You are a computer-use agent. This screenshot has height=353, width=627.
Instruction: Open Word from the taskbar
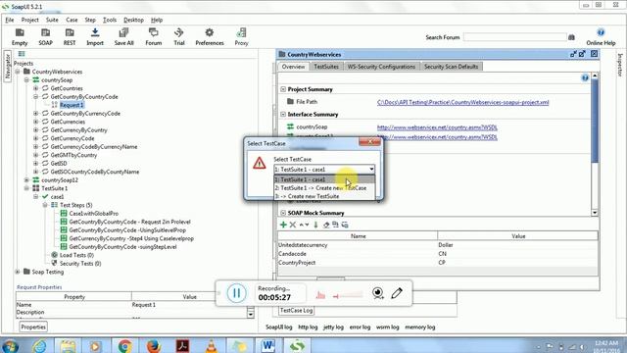[267, 346]
